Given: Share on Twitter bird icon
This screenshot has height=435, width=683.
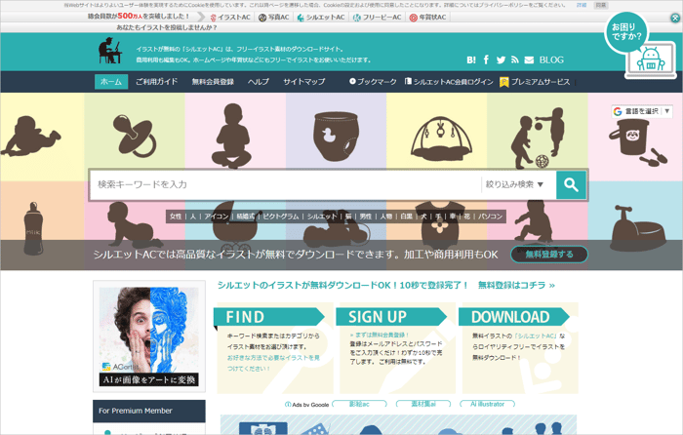Looking at the screenshot, I should 501,60.
